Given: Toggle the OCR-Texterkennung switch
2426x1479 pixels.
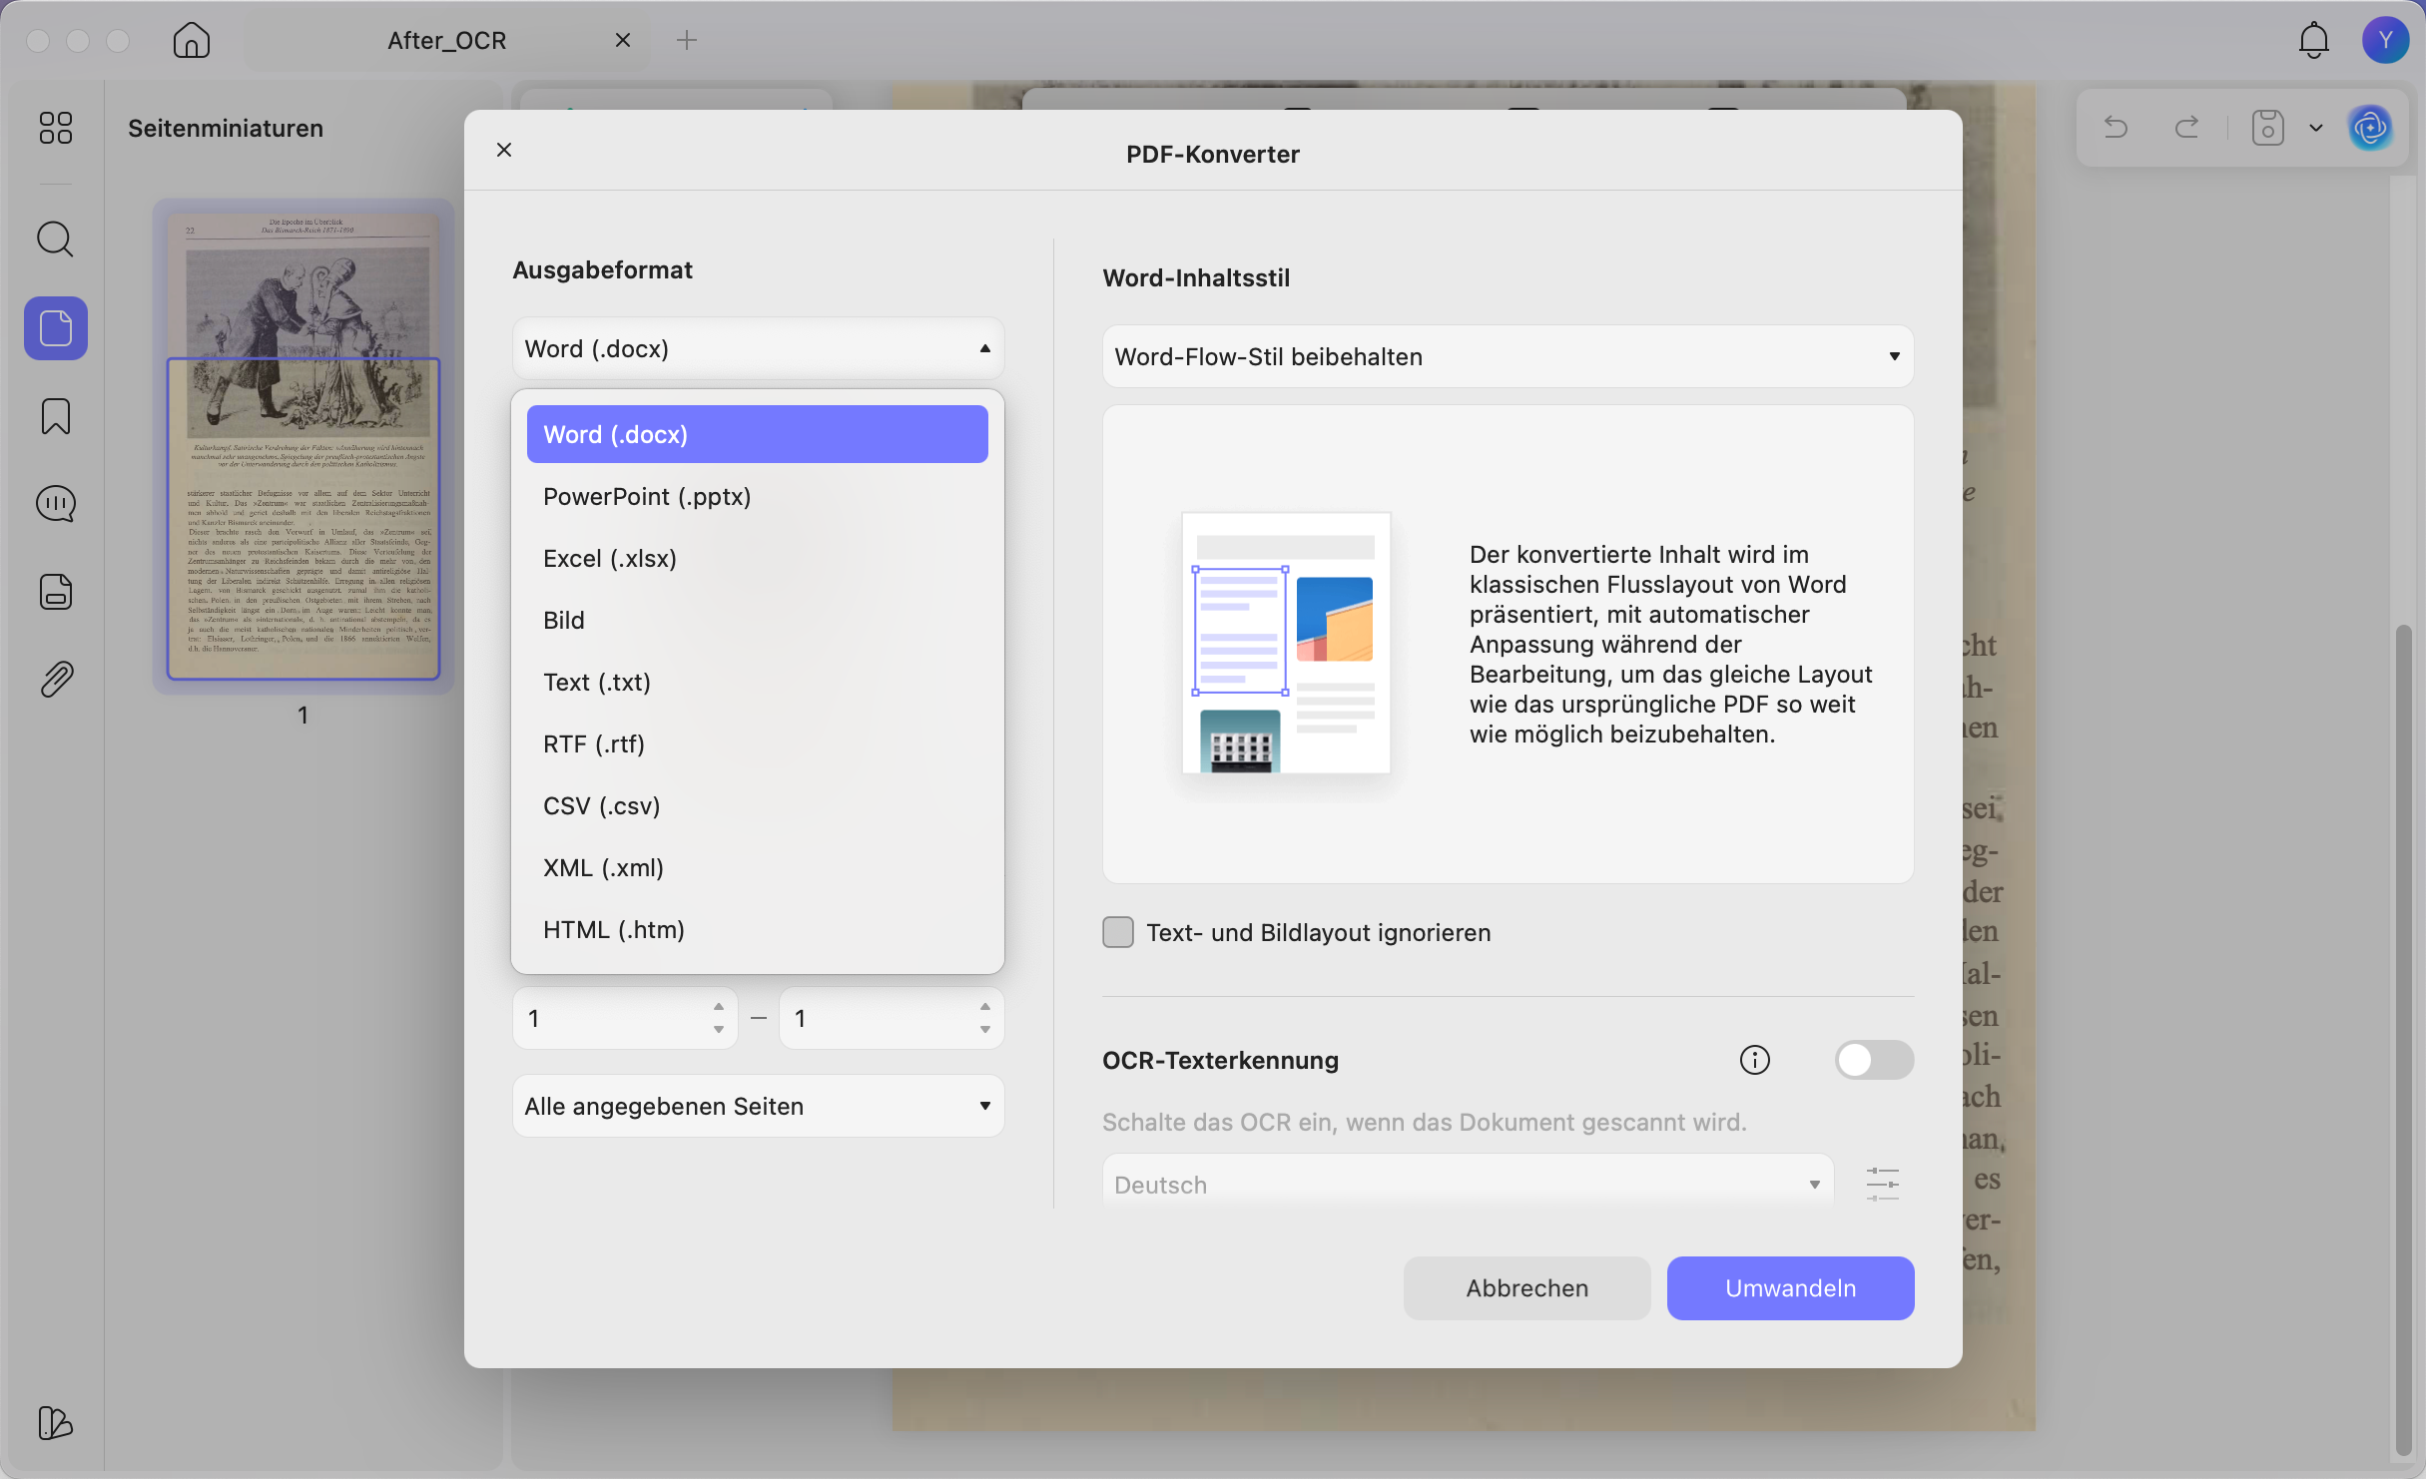Looking at the screenshot, I should pos(1874,1060).
